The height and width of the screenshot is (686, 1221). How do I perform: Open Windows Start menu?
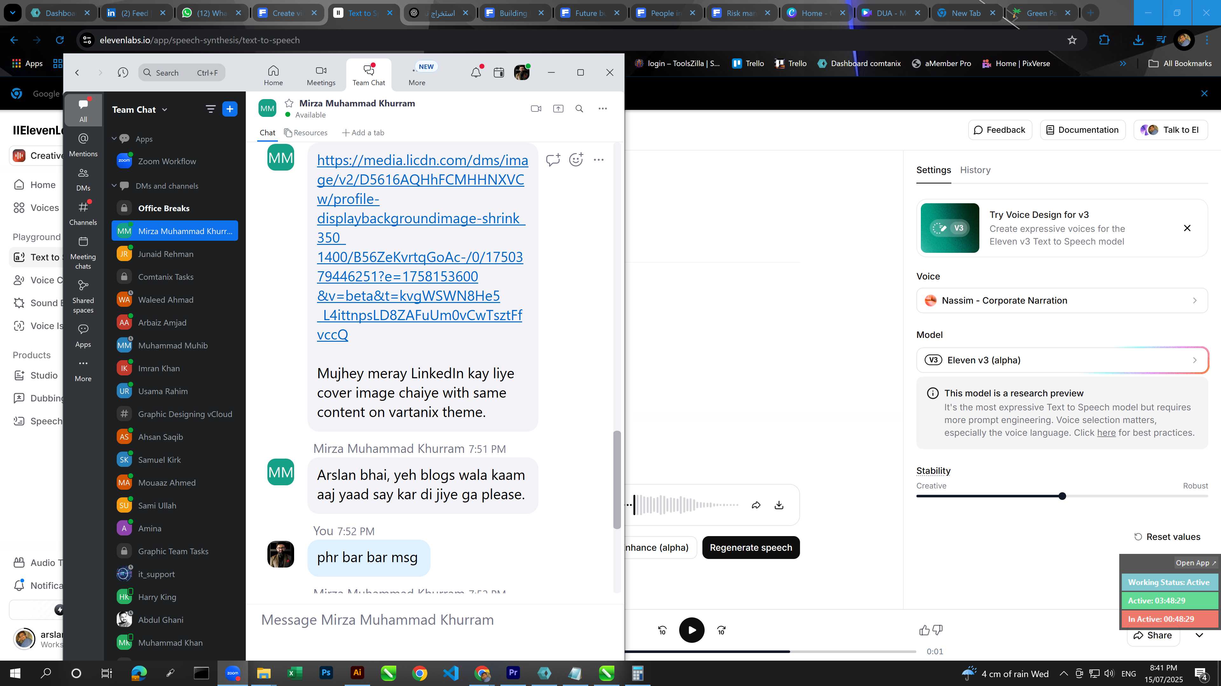pos(15,673)
